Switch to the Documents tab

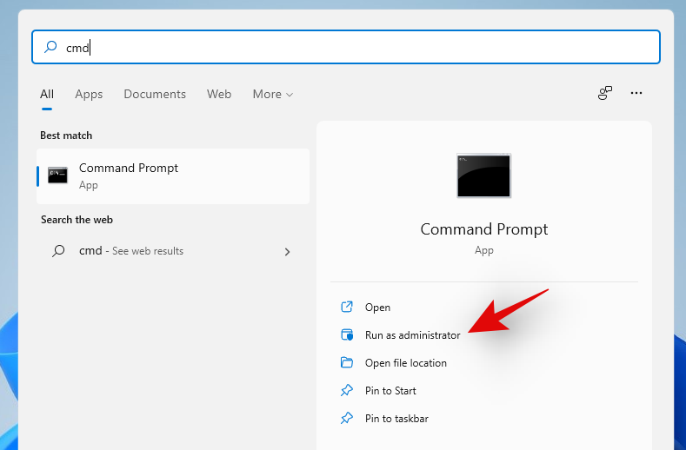point(155,94)
